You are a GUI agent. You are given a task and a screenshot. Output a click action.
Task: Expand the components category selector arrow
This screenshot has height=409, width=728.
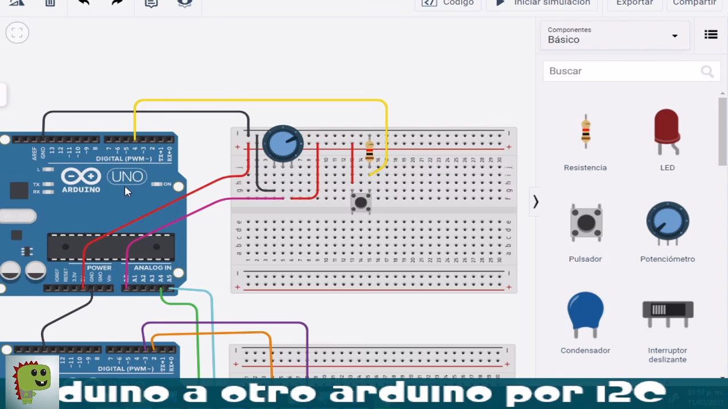coord(675,35)
